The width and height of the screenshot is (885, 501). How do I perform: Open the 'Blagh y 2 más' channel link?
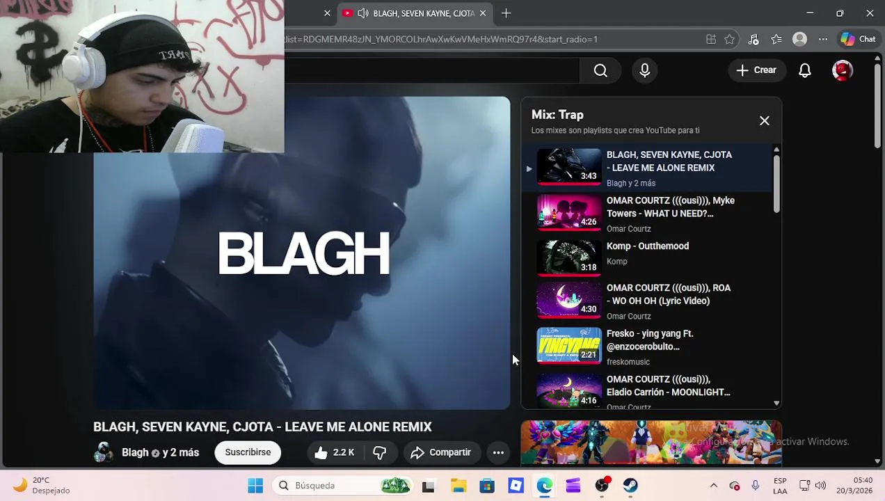160,452
